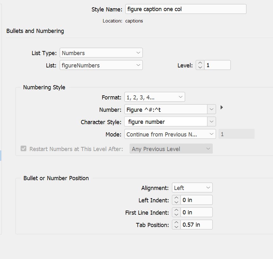Open the Number field dropdown arrow
This screenshot has width=273, height=259.
click(211, 109)
